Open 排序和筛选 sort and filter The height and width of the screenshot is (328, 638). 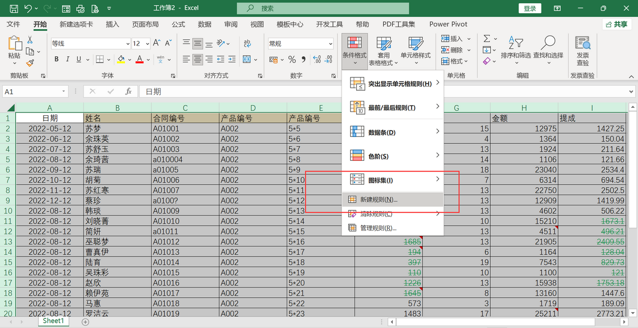pyautogui.click(x=516, y=49)
